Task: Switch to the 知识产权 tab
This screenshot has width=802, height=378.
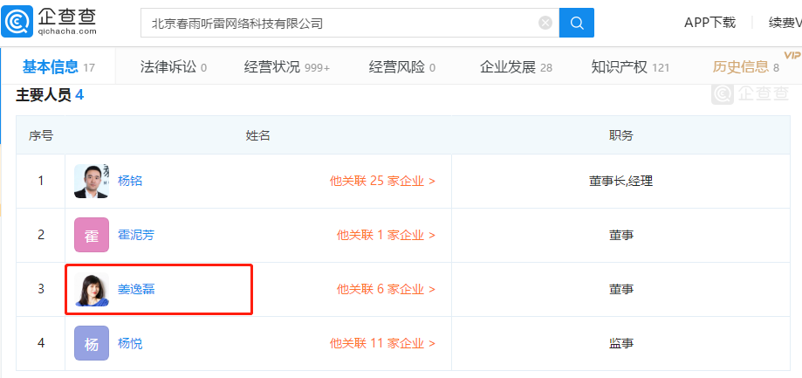Action: click(x=630, y=66)
